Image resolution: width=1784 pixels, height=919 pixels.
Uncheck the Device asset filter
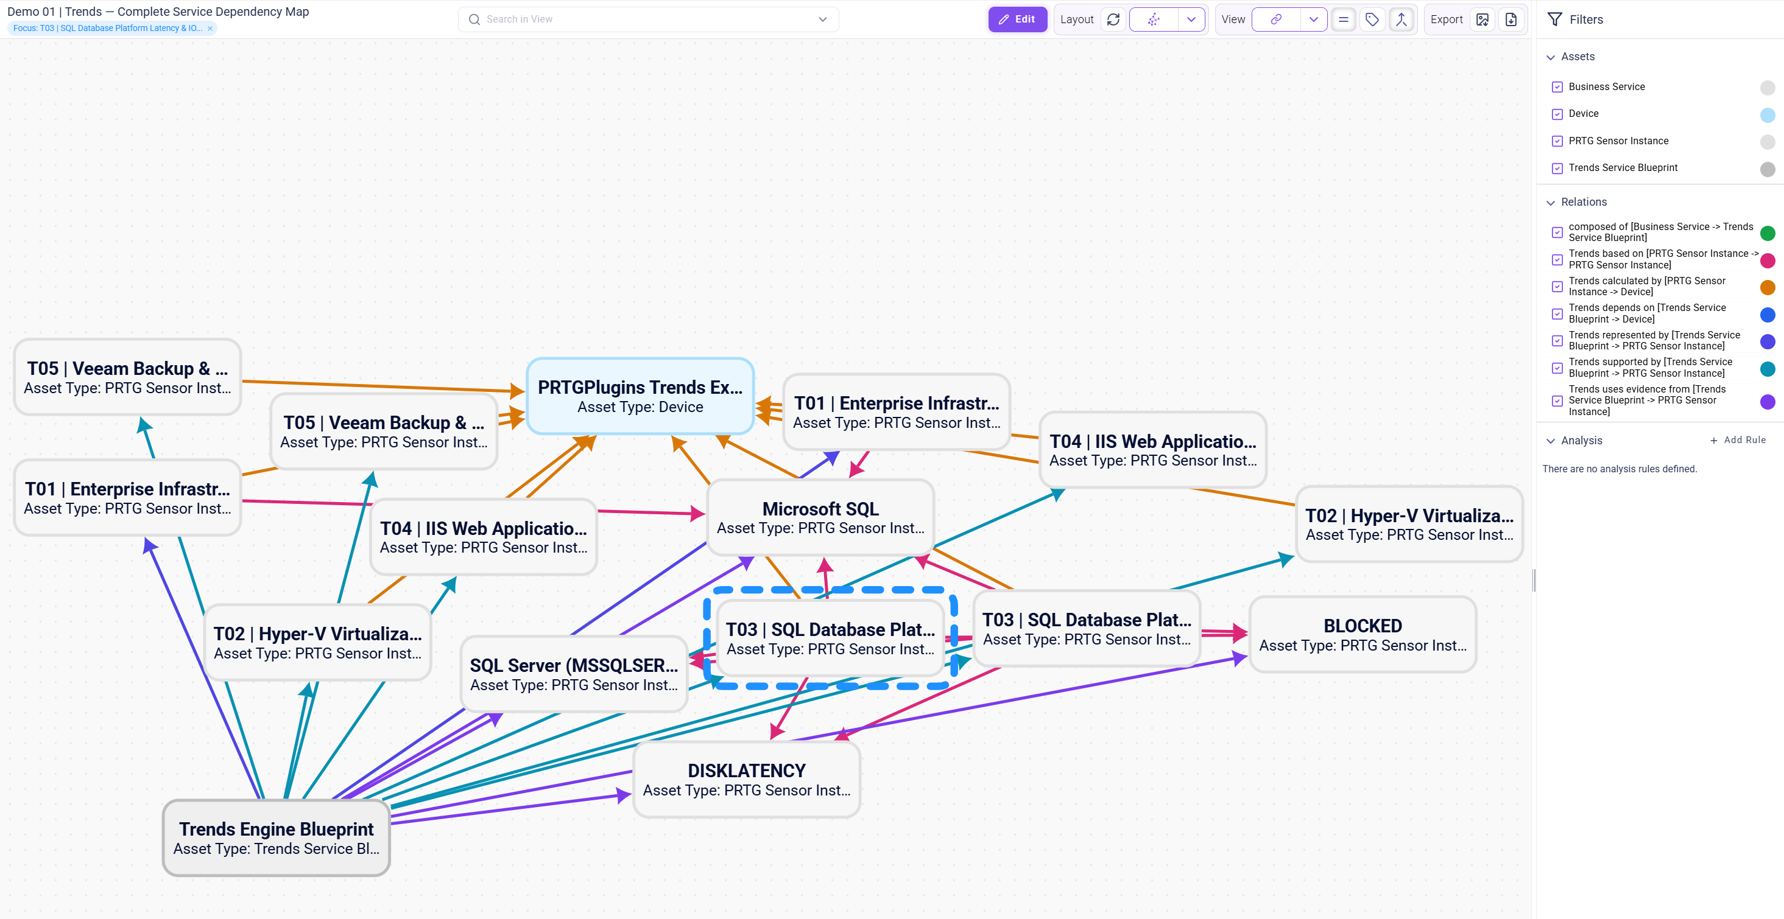1557,114
